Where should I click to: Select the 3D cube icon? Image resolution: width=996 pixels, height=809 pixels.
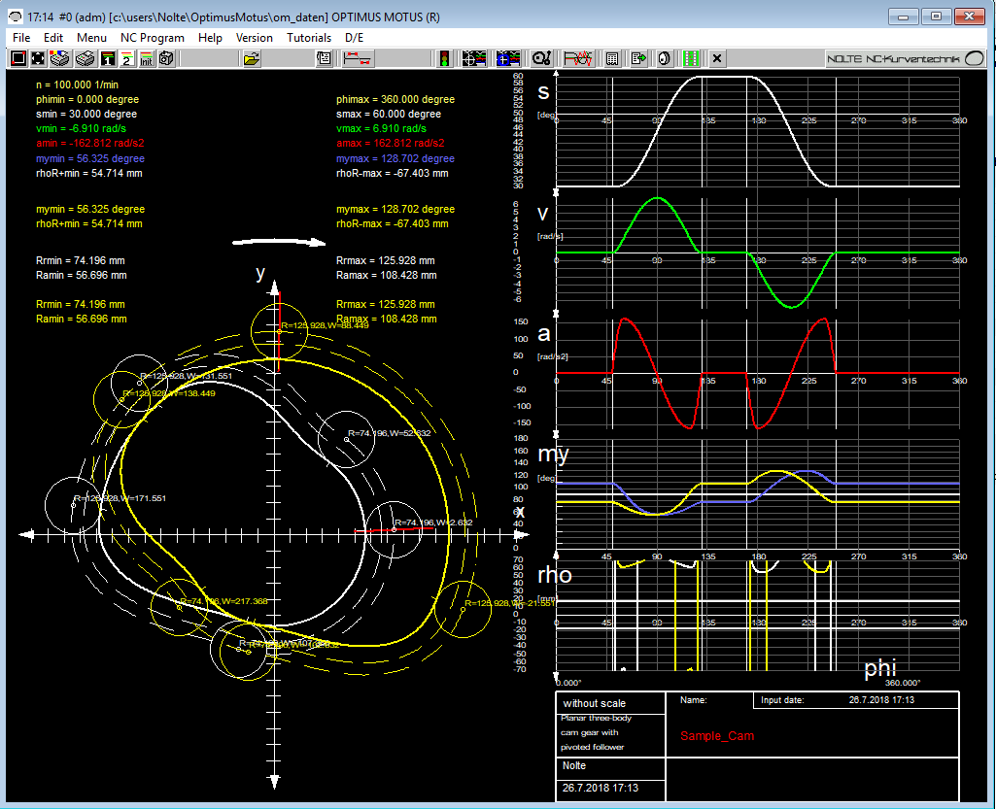(x=166, y=58)
